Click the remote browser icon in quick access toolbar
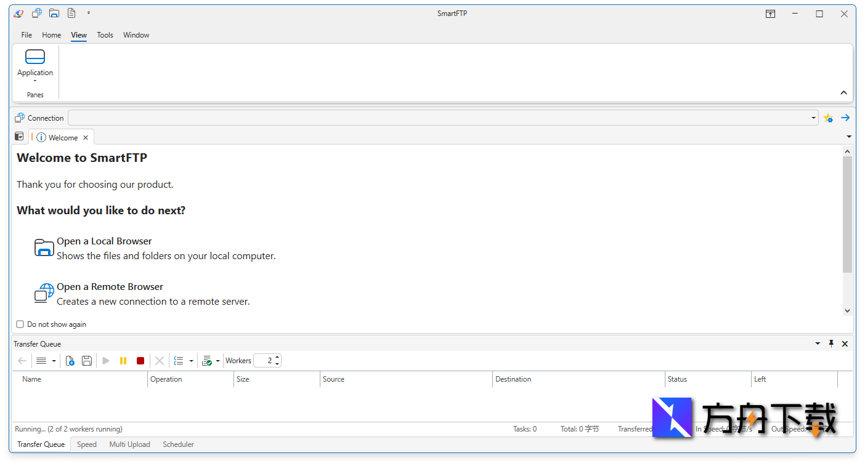The width and height of the screenshot is (865, 466). (x=37, y=14)
